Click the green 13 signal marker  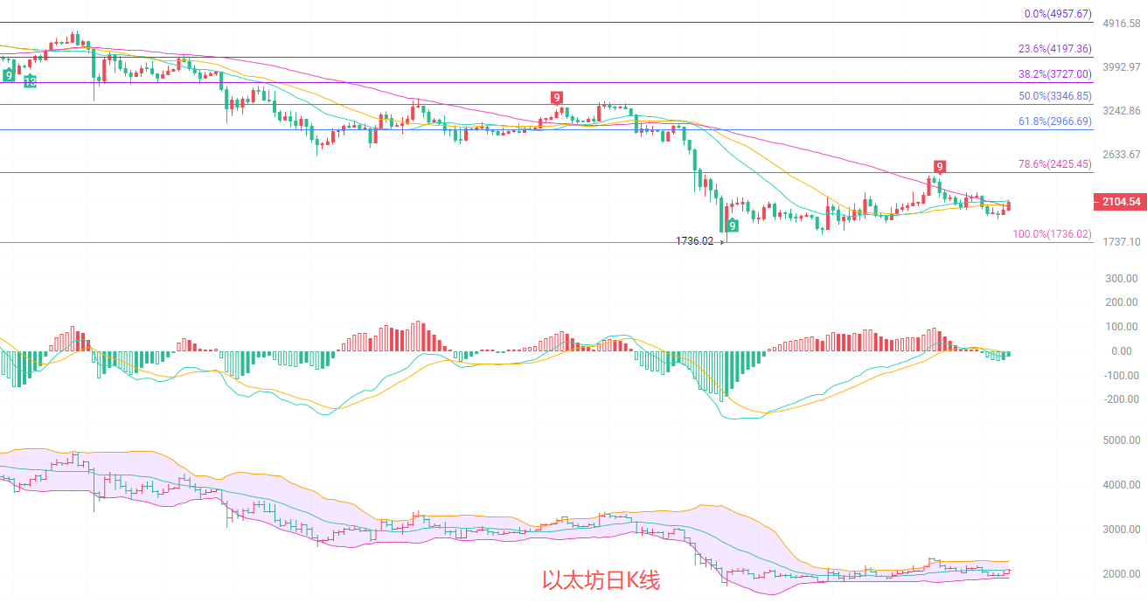pos(30,81)
